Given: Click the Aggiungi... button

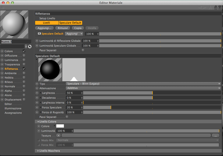Looking at the screenshot, I should [x=44, y=28].
